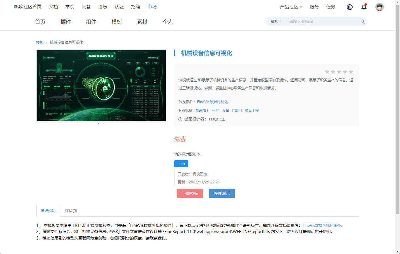Click the 在线演示 button
This screenshot has width=400, height=254.
pyautogui.click(x=222, y=193)
